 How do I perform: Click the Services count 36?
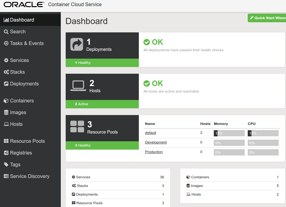pyautogui.click(x=162, y=177)
